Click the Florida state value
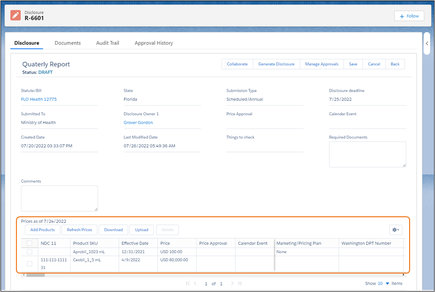The image size is (435, 292). pos(130,99)
